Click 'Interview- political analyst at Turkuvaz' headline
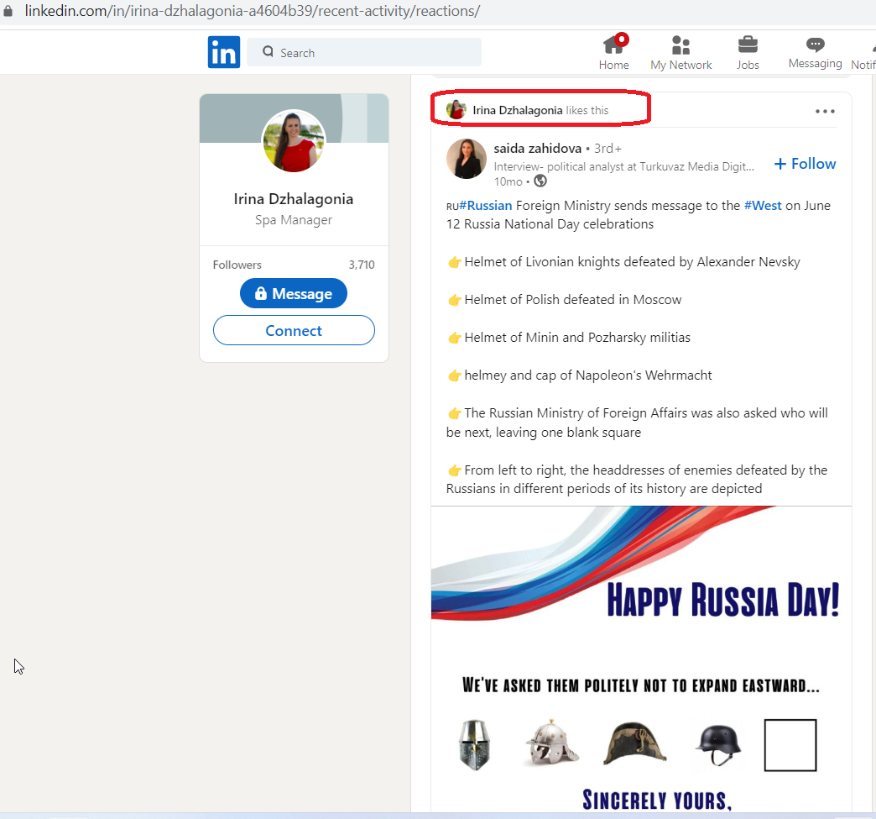 point(624,166)
